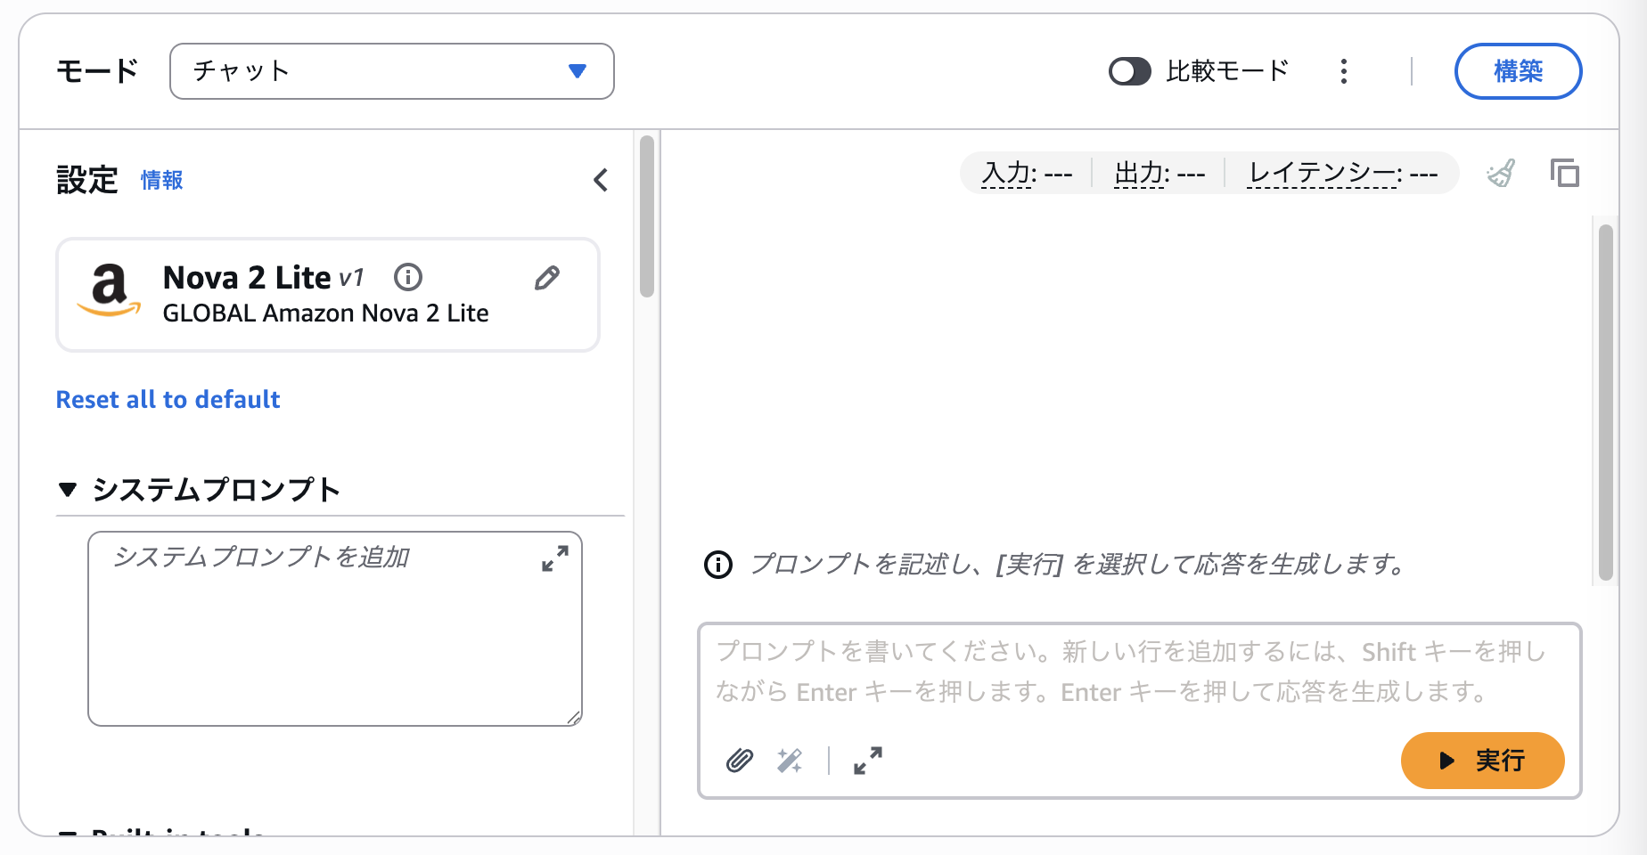
Task: Clear chat with the broom icon
Action: click(x=1501, y=173)
